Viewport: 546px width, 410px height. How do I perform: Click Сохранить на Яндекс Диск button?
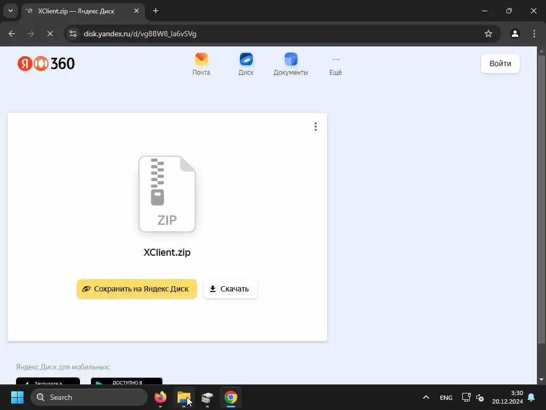(x=136, y=289)
